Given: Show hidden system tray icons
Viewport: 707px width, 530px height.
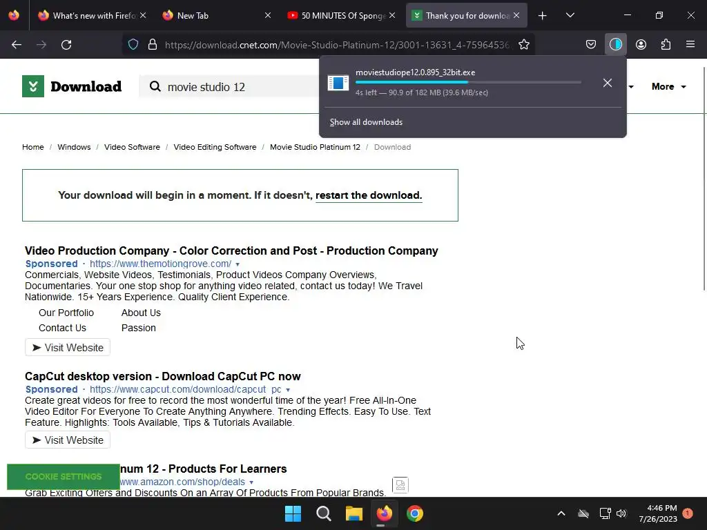Looking at the screenshot, I should 561,513.
